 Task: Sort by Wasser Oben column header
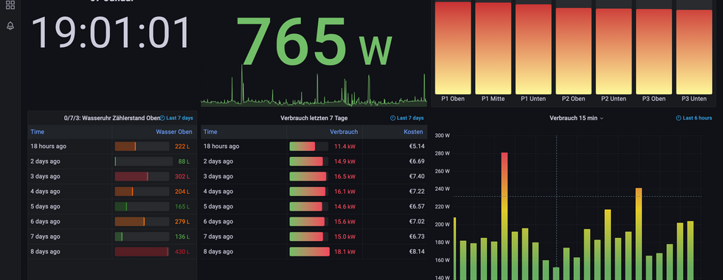(174, 132)
